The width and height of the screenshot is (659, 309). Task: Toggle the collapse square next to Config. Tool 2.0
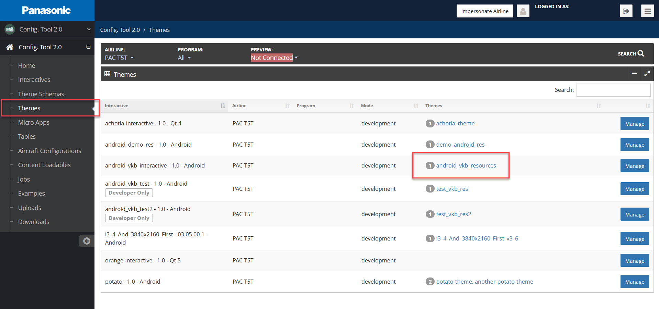88,47
